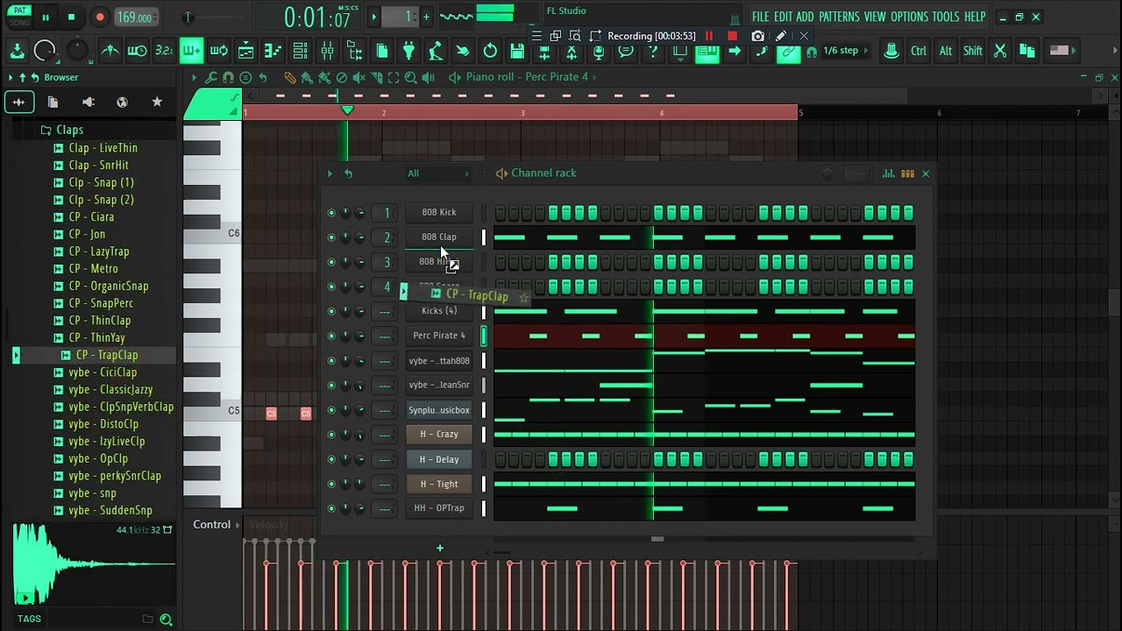The width and height of the screenshot is (1122, 631).
Task: Open pattern selector arrow beside pattern 1
Action: click(373, 17)
